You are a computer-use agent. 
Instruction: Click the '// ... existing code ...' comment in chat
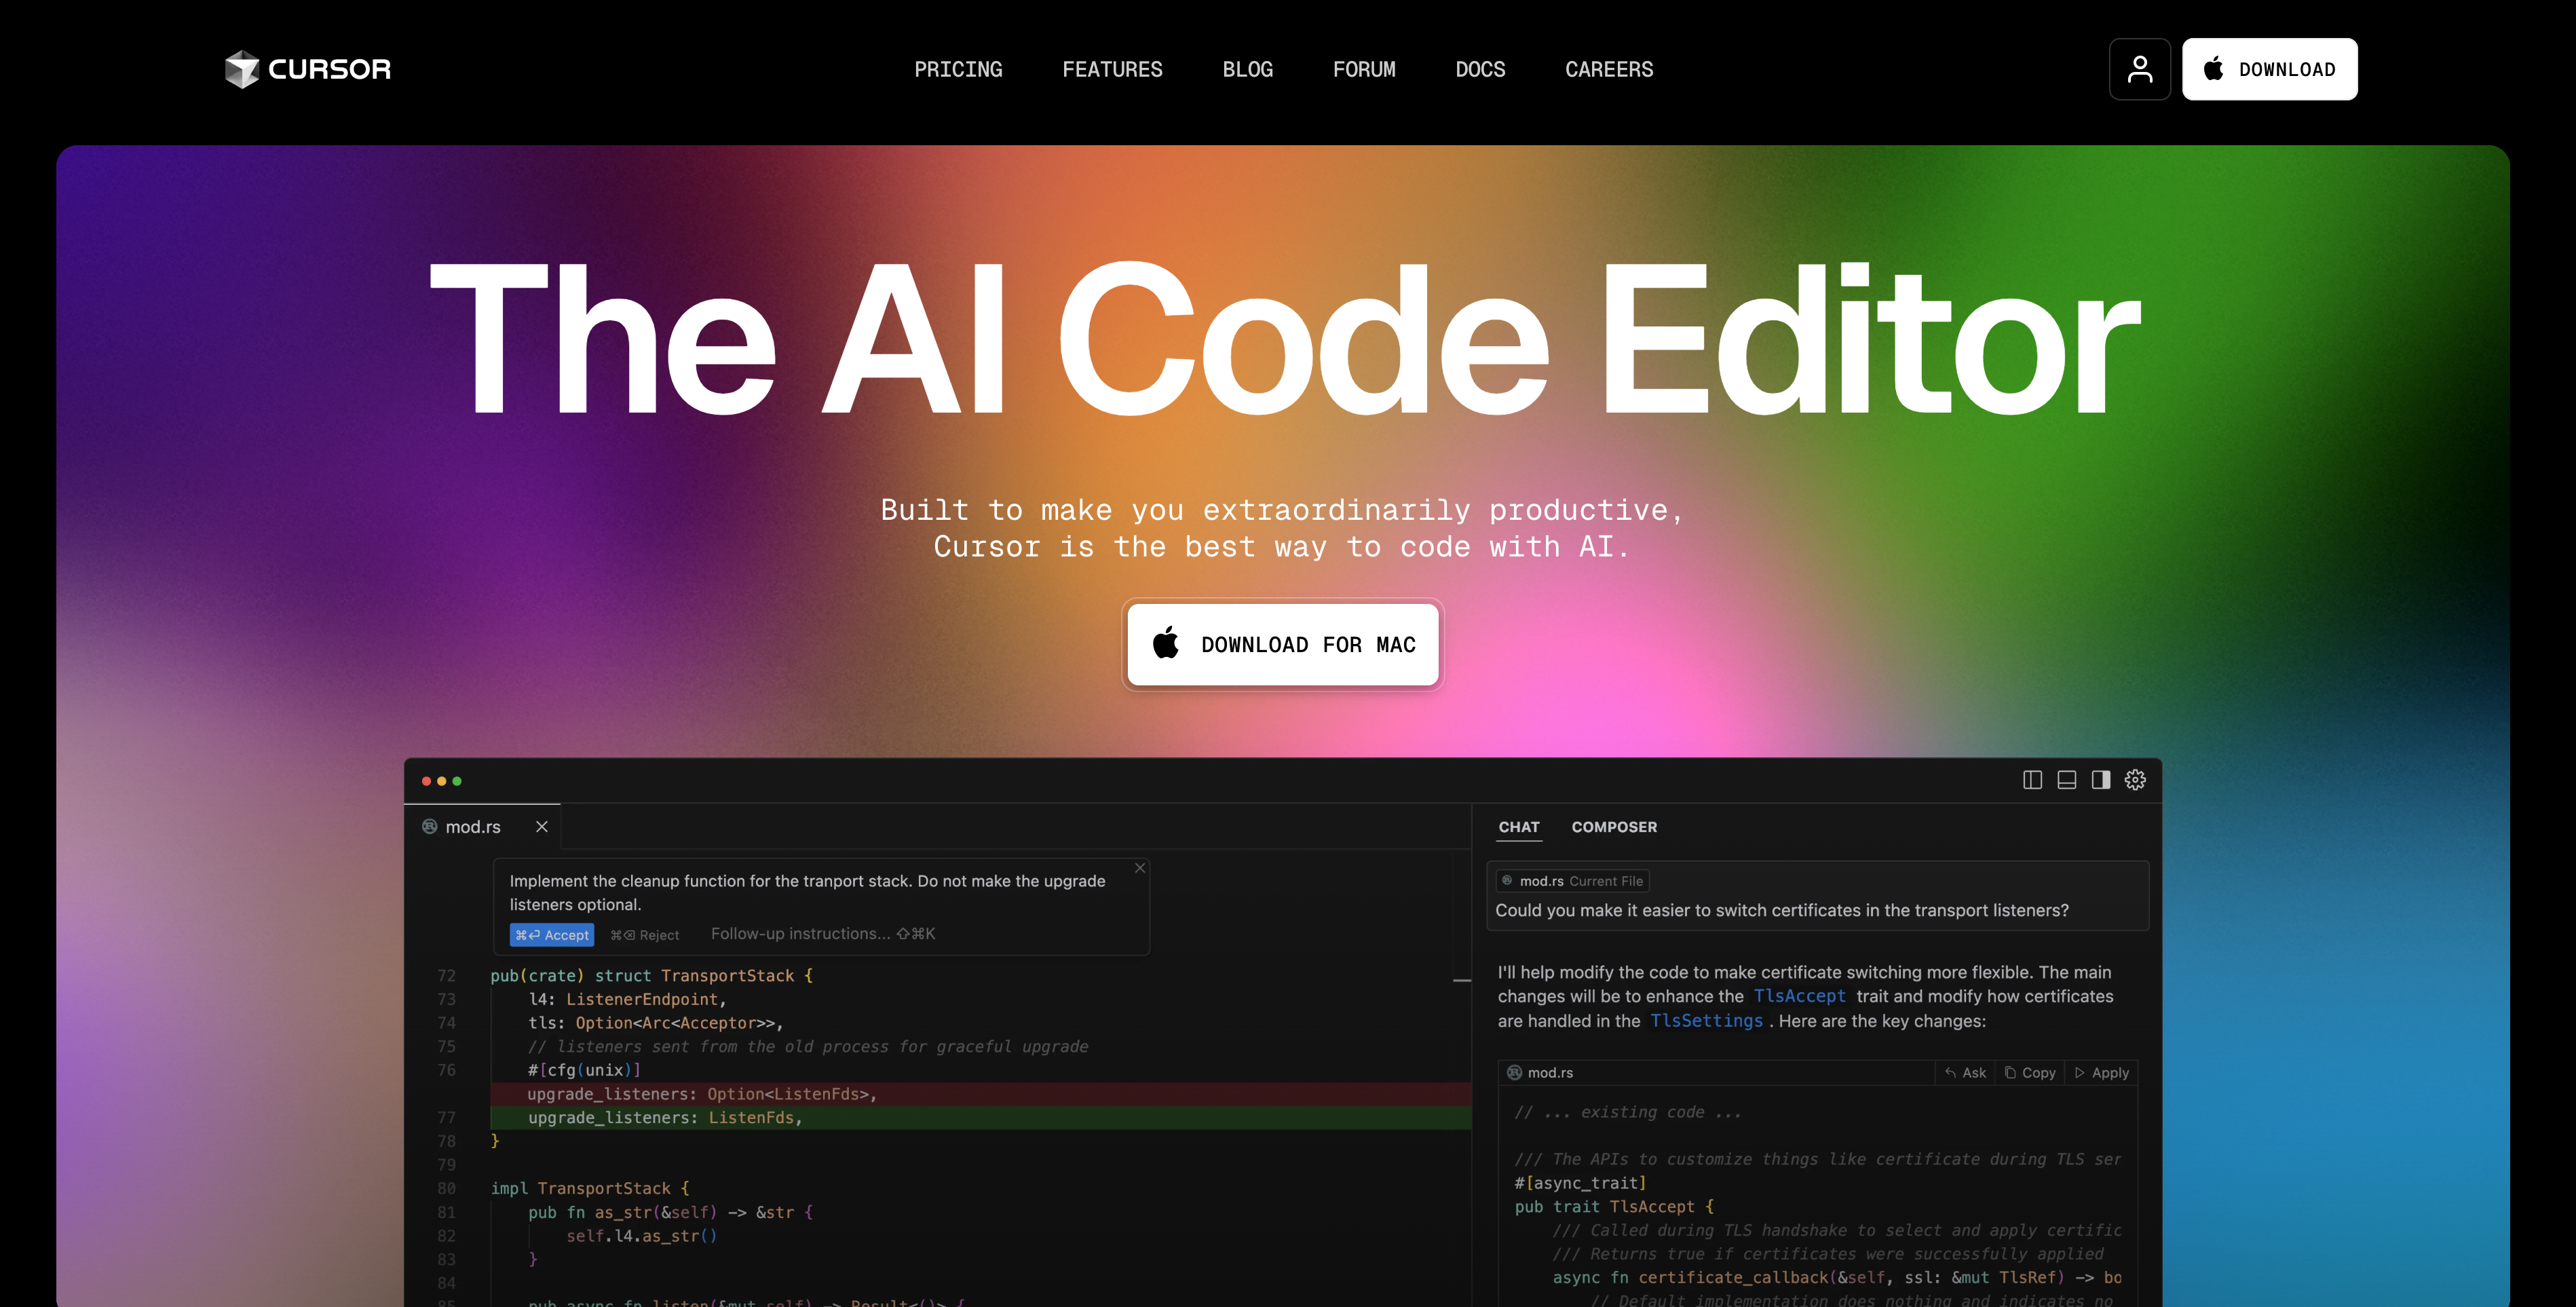pyautogui.click(x=1628, y=1112)
